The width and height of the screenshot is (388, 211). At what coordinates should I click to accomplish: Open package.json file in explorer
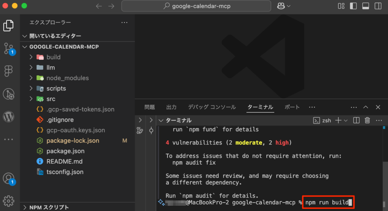coord(65,151)
